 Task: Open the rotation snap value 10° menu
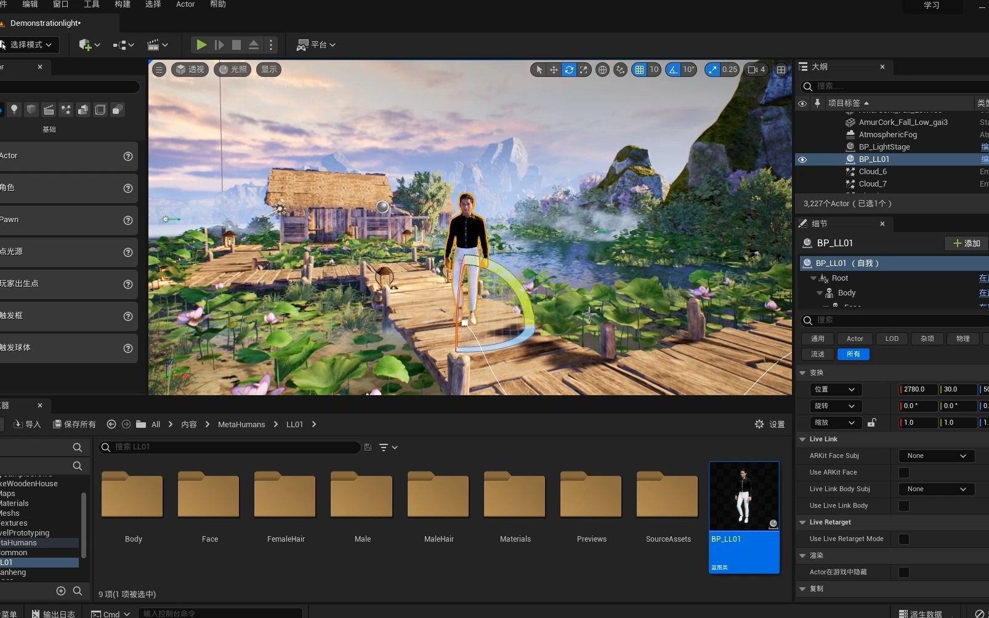[688, 70]
